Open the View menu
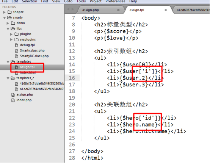The height and width of the screenshot is (163, 210). (x=56, y=1)
